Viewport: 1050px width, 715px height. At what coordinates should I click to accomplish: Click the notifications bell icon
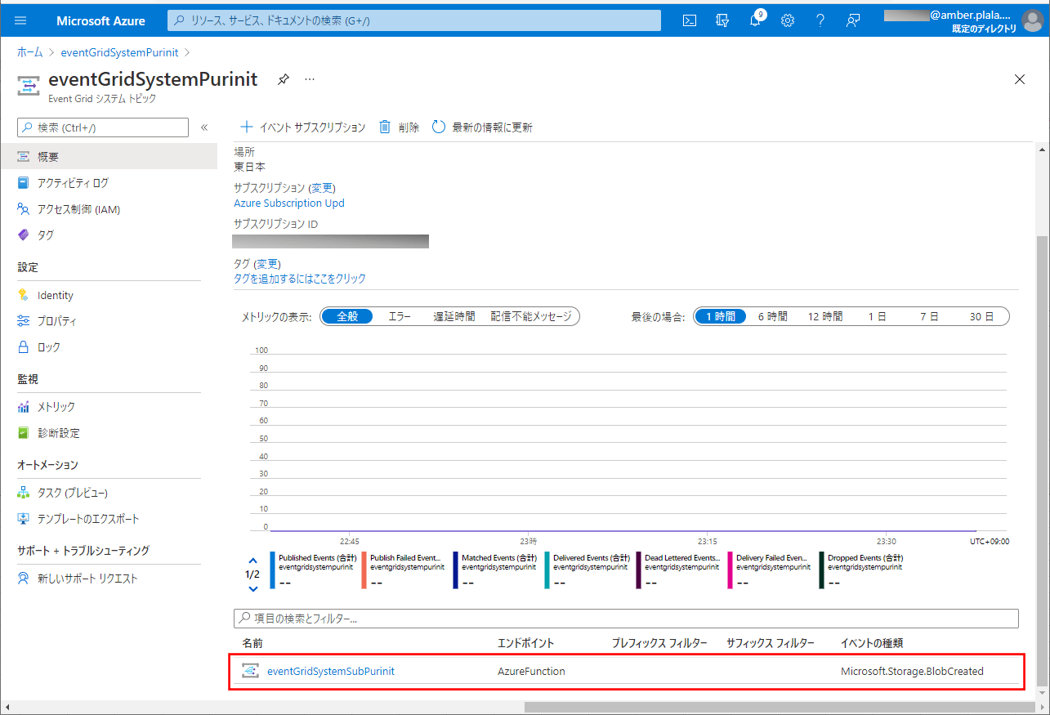tap(755, 20)
